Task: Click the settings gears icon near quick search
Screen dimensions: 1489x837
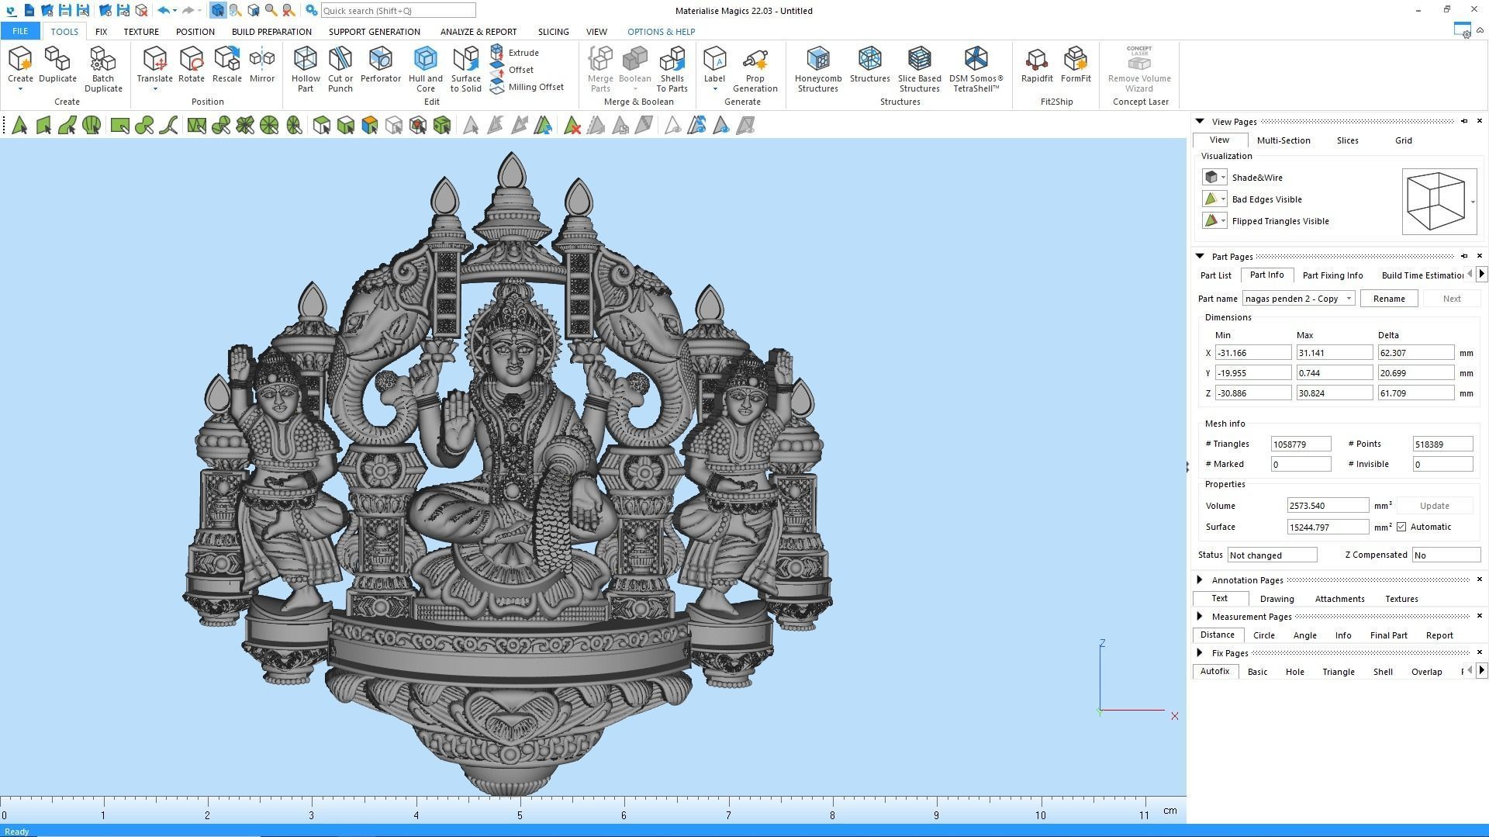Action: (311, 10)
